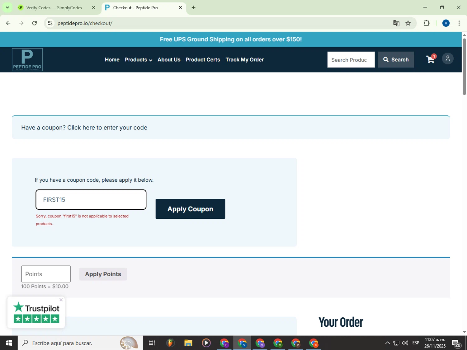Open Task View on taskbar
Screen dimensions: 467x350
(x=152, y=343)
